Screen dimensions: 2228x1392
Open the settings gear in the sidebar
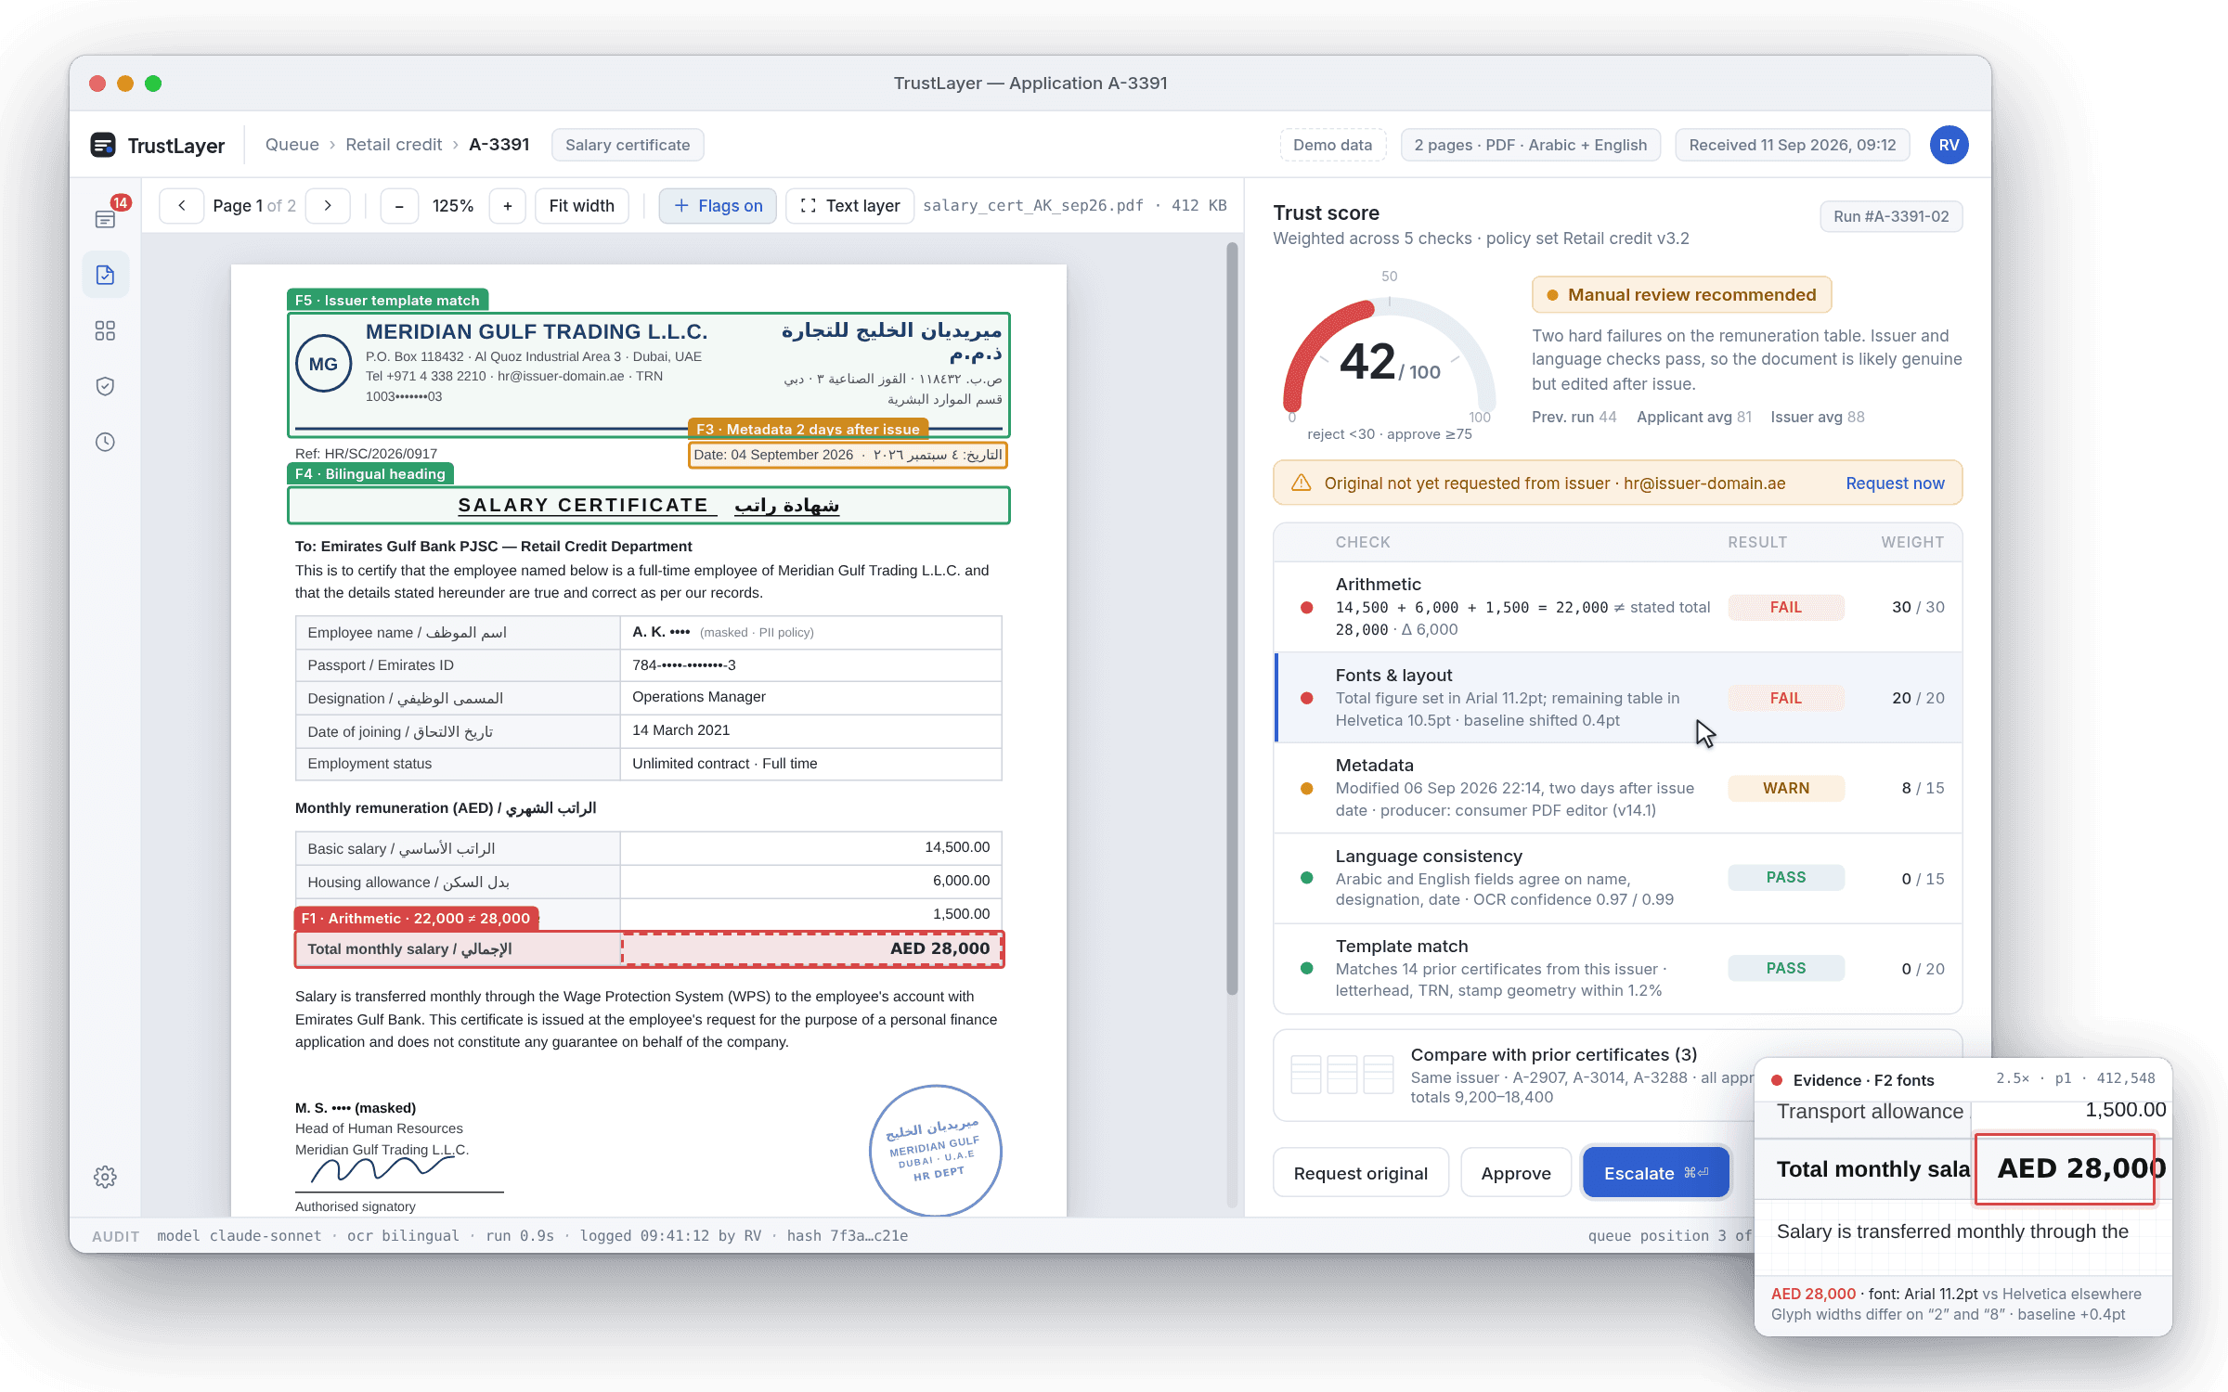tap(105, 1177)
